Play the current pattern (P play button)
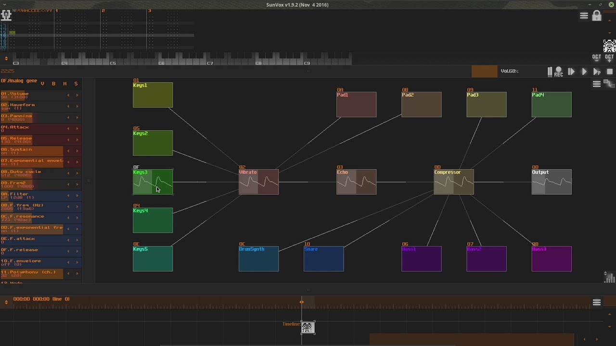Viewport: 616px width, 346px height. pyautogui.click(x=597, y=72)
